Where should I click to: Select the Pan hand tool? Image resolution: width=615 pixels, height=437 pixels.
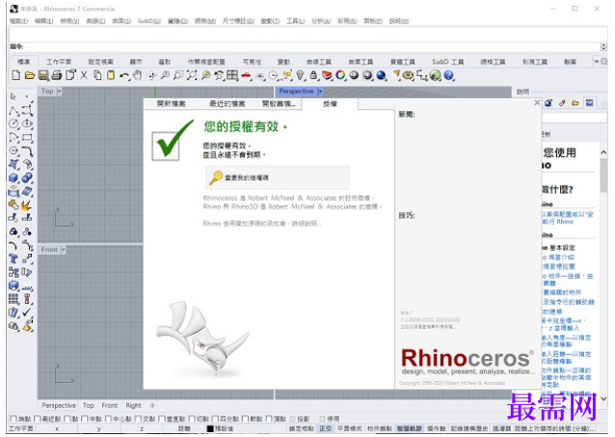click(x=137, y=75)
